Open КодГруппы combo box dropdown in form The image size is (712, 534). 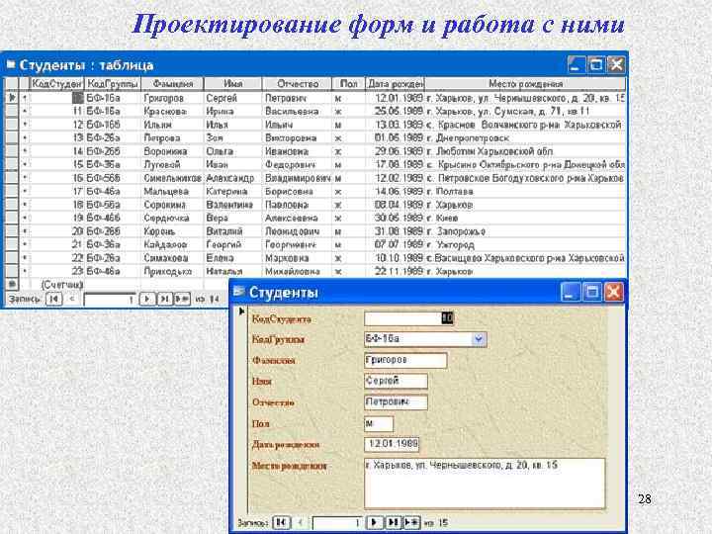(x=479, y=339)
